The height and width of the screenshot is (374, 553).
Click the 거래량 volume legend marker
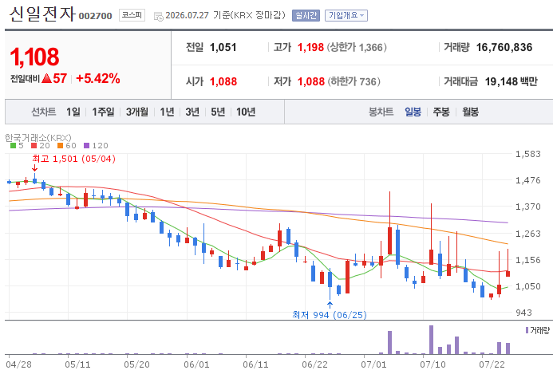tap(527, 330)
